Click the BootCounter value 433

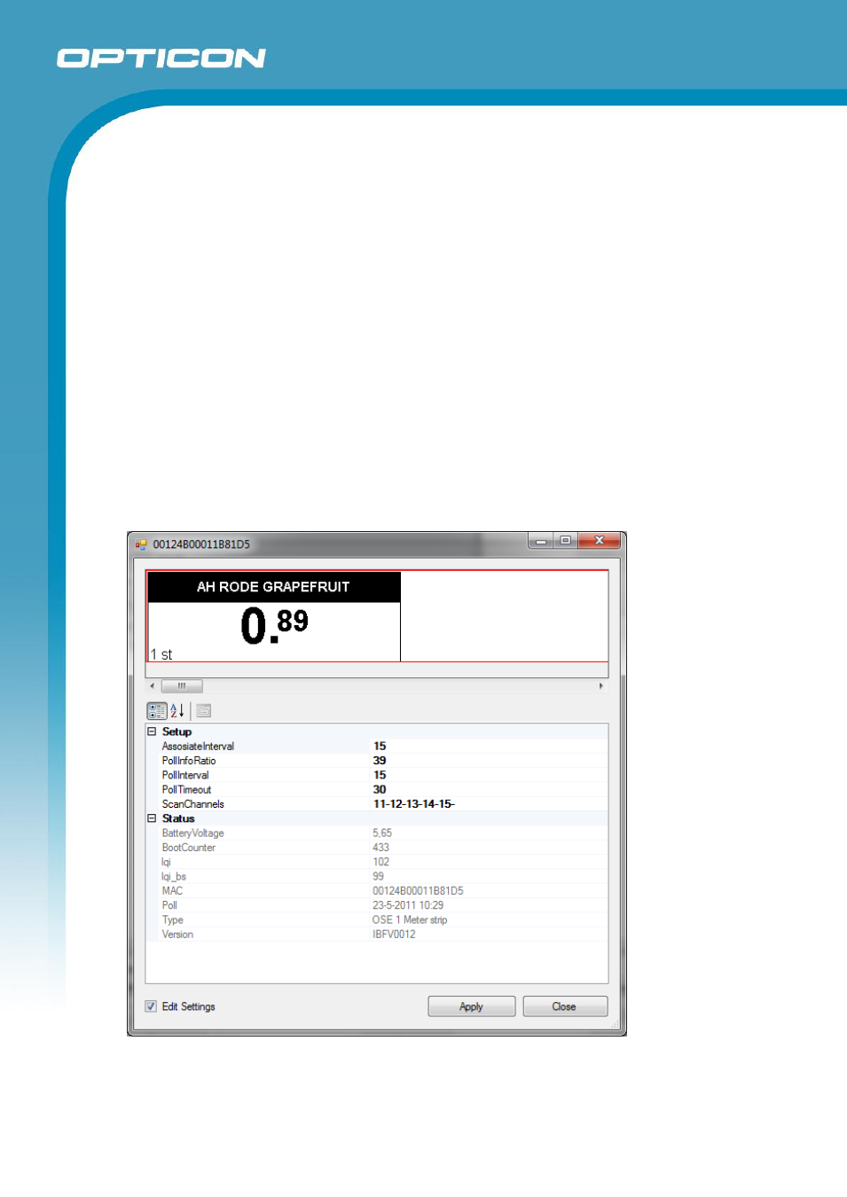coord(381,848)
